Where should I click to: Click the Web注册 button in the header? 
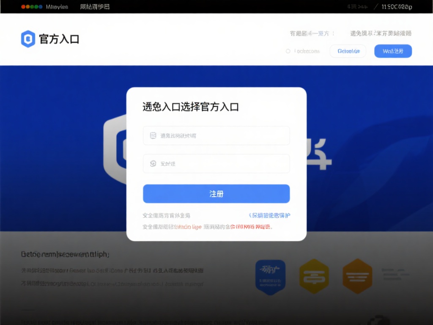[x=393, y=51]
